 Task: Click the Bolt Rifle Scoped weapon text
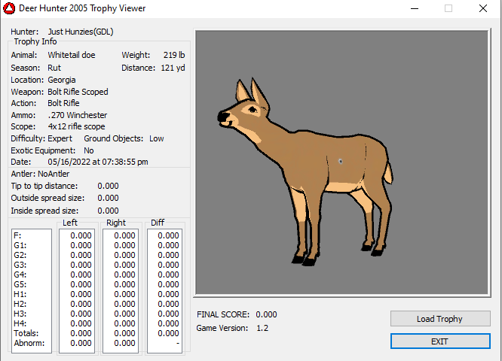pyautogui.click(x=78, y=92)
